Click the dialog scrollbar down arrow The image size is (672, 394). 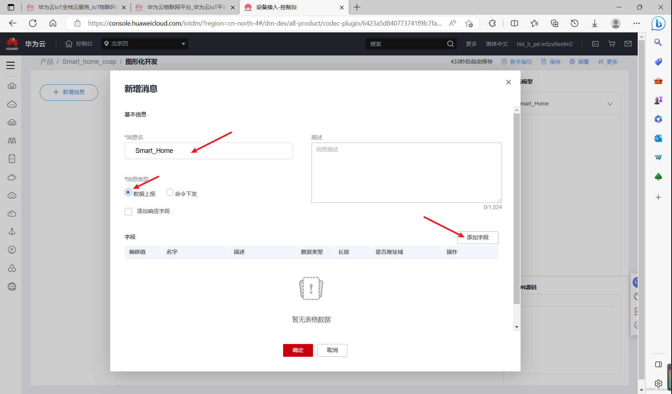point(517,327)
